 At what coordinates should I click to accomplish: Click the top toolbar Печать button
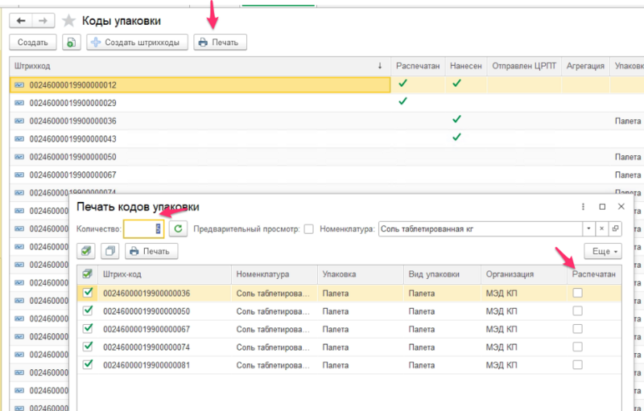(x=220, y=43)
